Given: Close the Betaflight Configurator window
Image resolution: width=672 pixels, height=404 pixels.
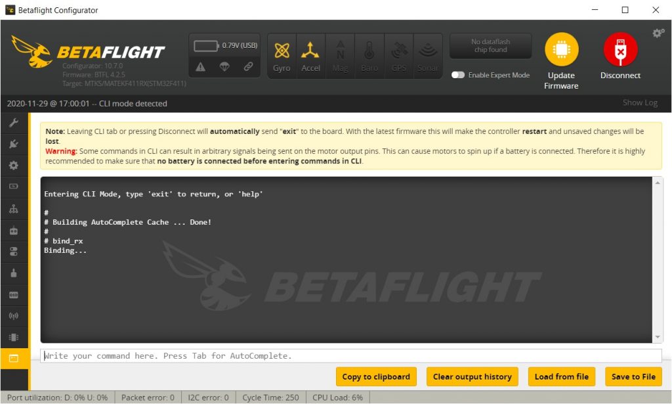Looking at the screenshot, I should pos(656,10).
